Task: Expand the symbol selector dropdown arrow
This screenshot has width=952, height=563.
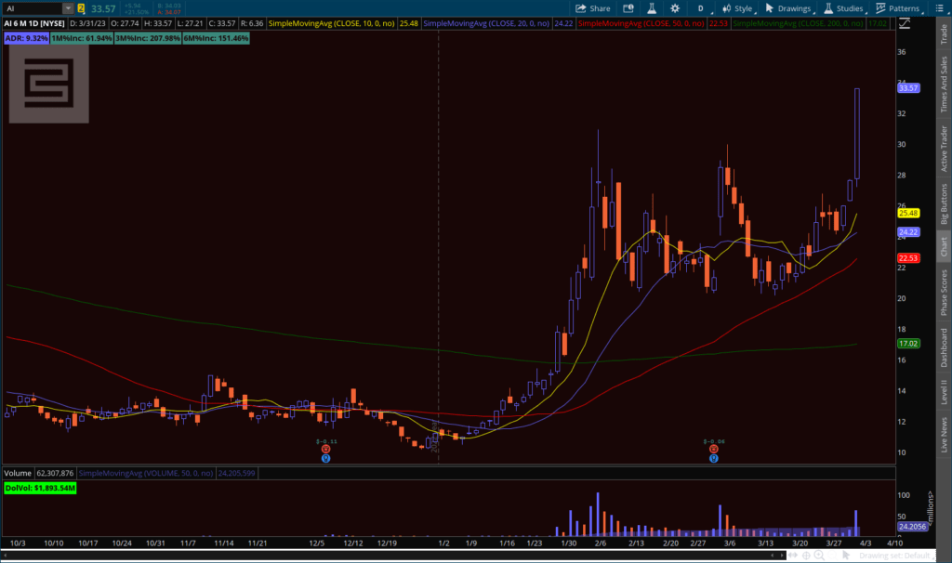Action: pos(68,8)
